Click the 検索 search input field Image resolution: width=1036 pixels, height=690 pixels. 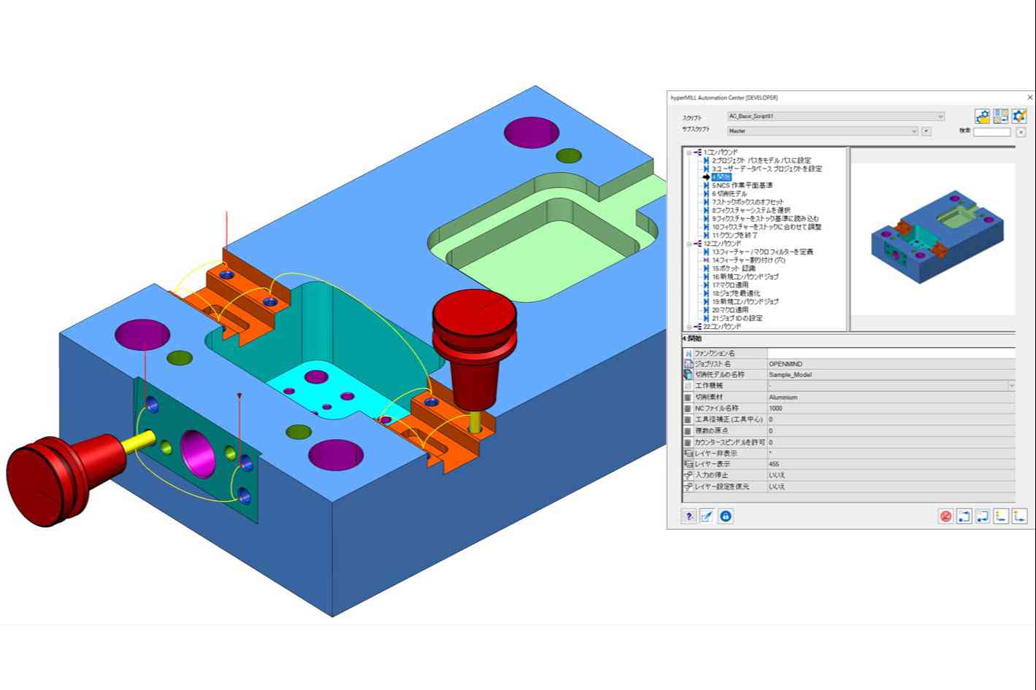(x=991, y=132)
